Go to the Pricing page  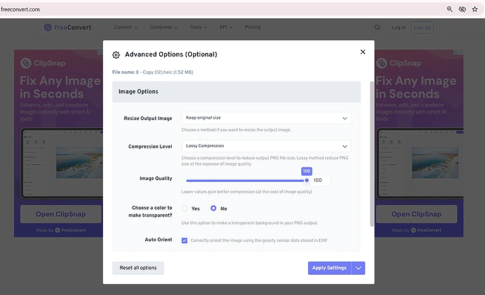tap(253, 27)
